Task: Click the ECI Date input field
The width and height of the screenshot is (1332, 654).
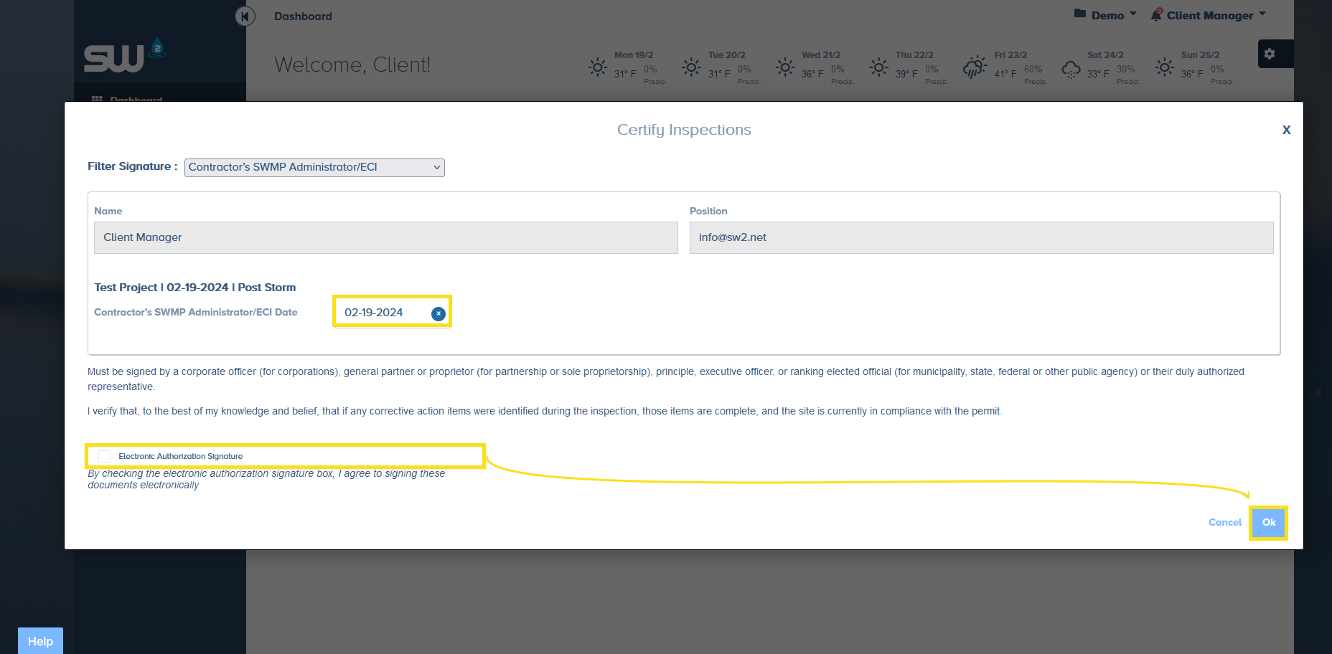Action: point(383,313)
